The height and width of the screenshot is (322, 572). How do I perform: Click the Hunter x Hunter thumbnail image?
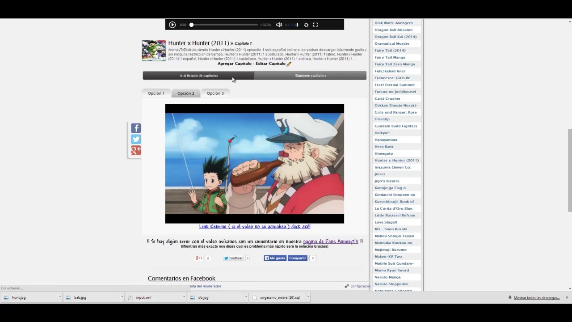pos(154,50)
